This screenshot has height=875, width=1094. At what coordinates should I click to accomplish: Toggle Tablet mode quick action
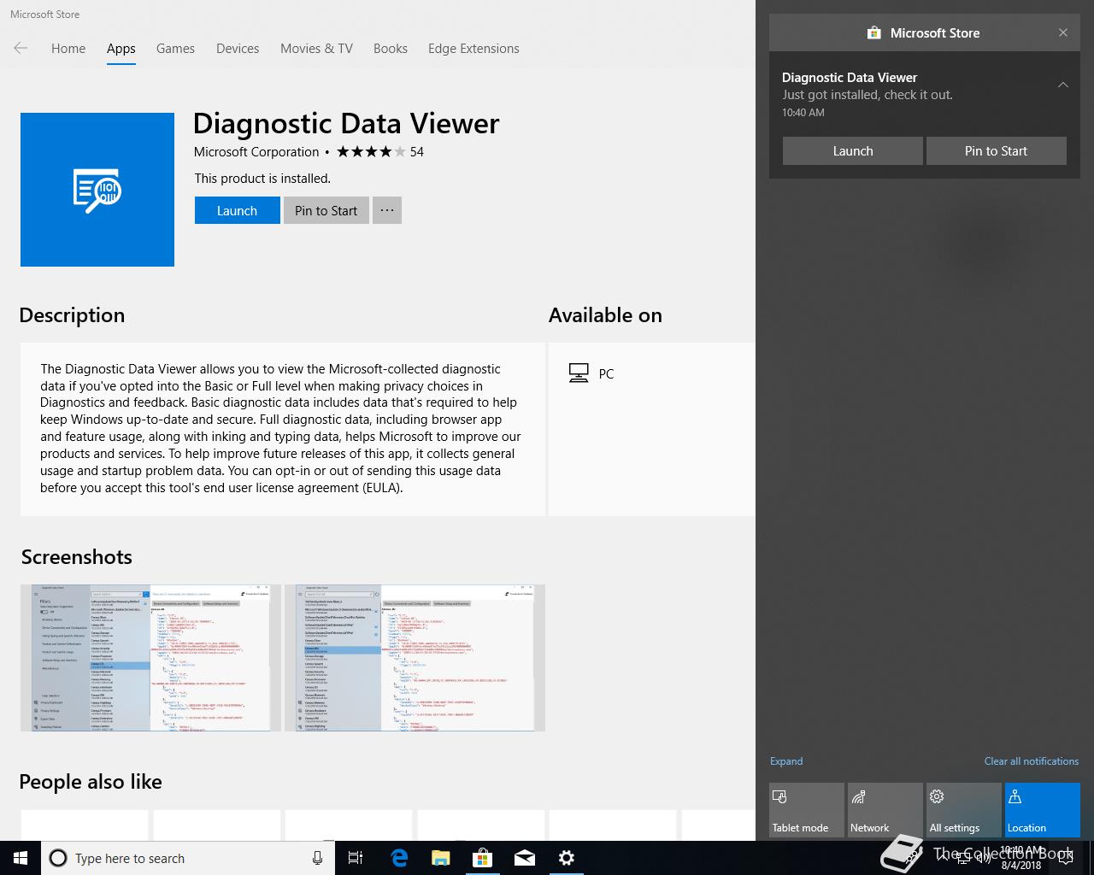click(x=807, y=810)
